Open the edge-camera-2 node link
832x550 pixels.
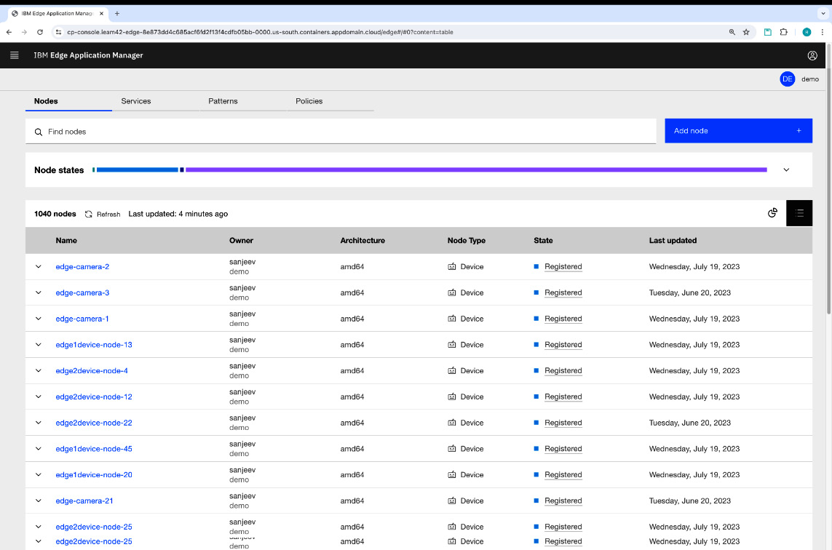click(82, 267)
